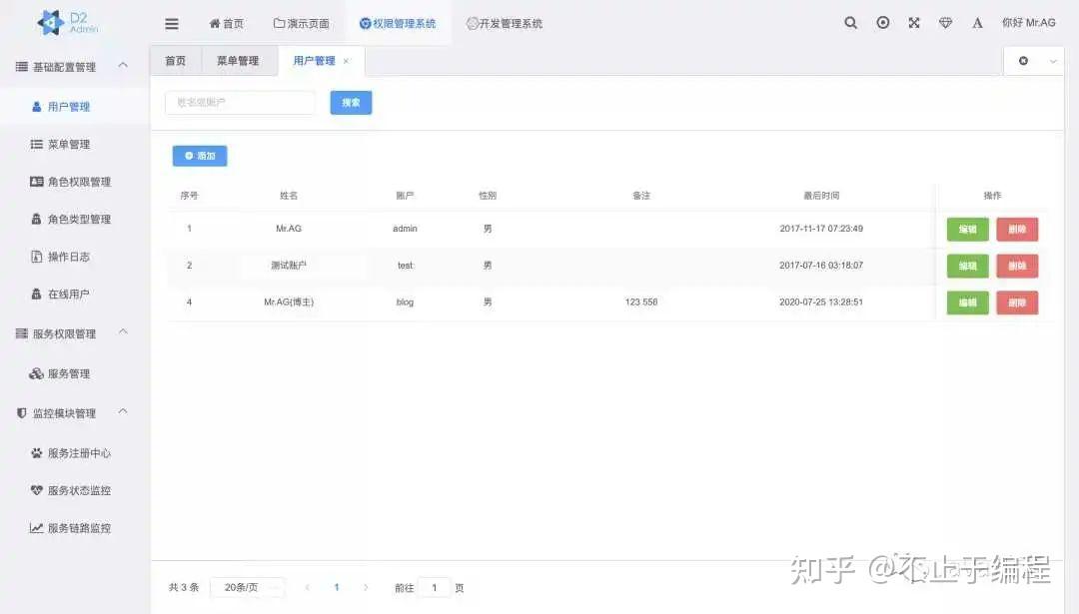Click the next page arrow

(366, 587)
